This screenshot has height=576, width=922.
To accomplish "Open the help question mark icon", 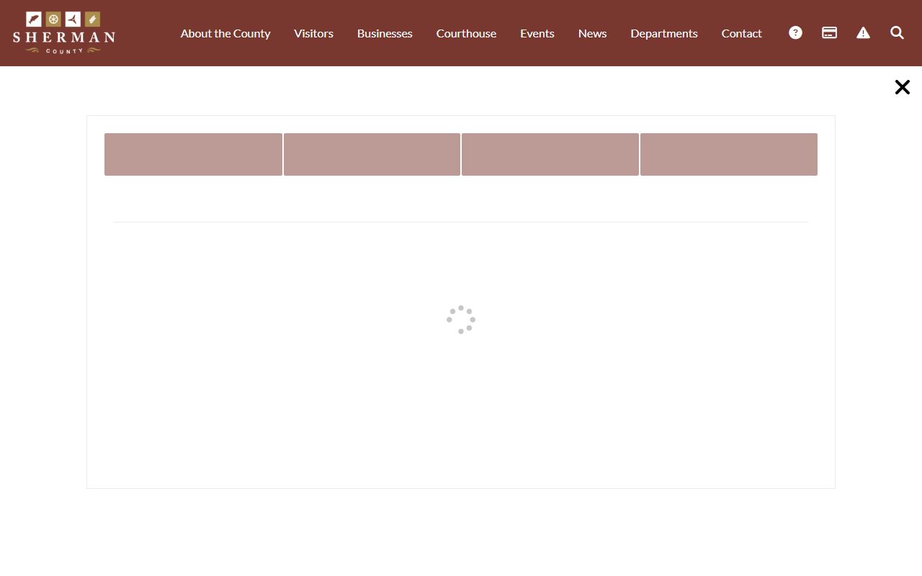I will point(795,32).
